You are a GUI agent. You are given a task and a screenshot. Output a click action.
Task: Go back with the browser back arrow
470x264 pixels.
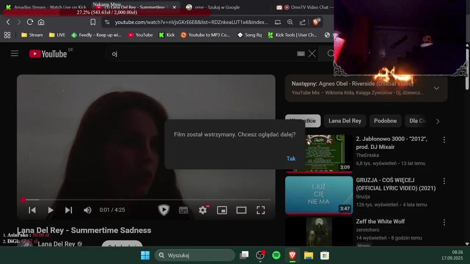(x=8, y=22)
